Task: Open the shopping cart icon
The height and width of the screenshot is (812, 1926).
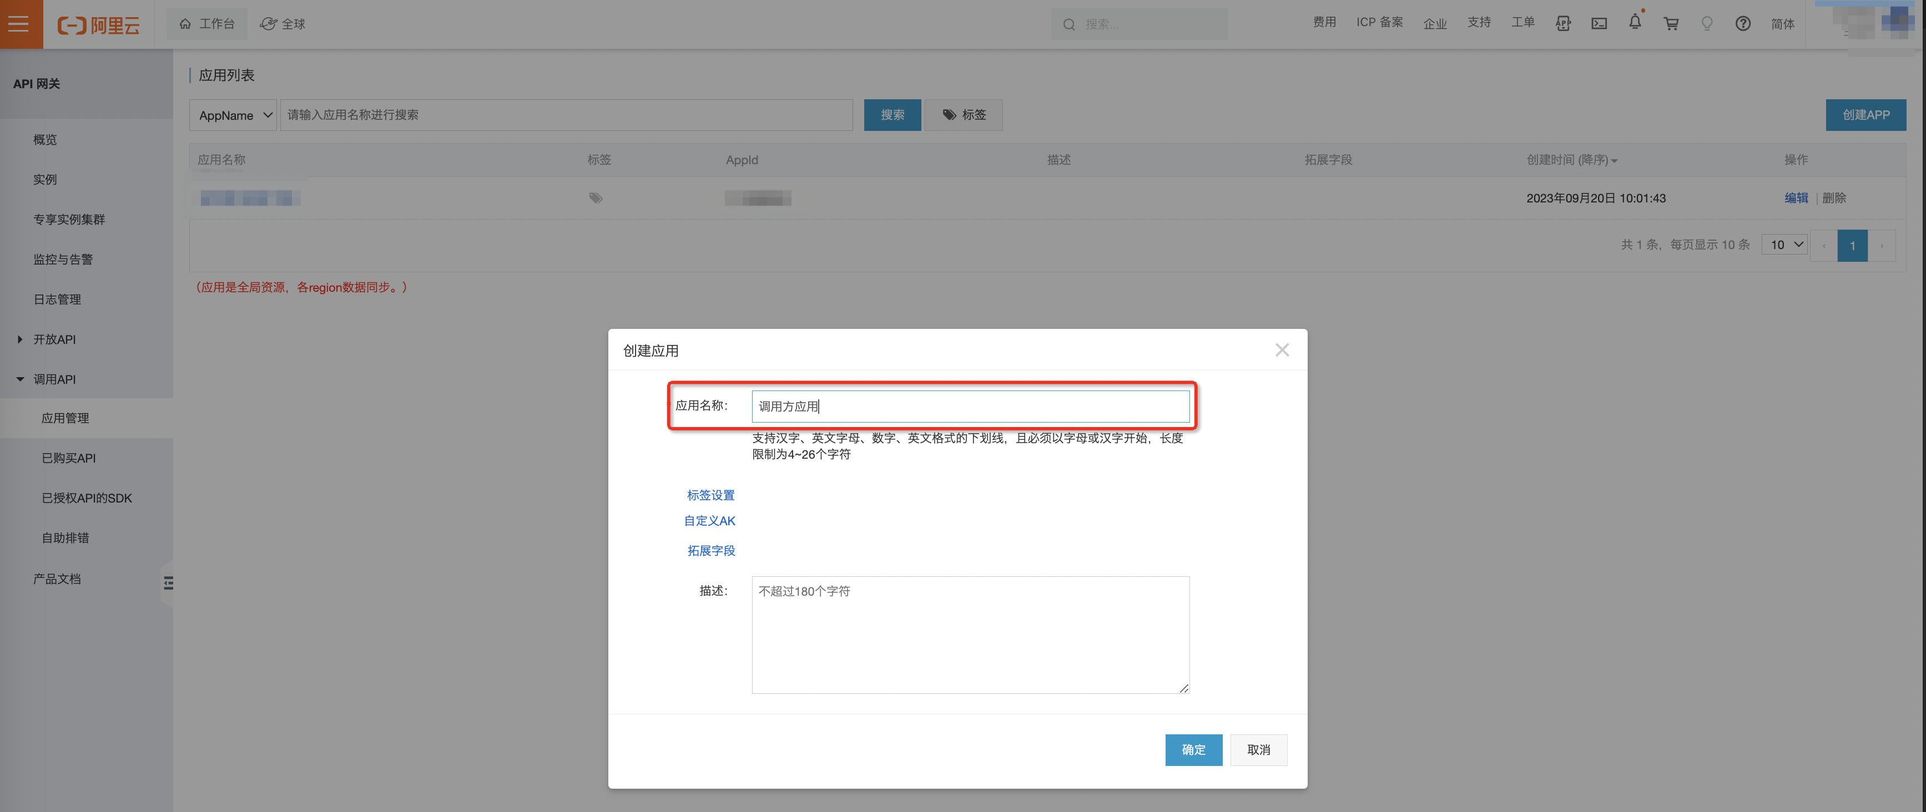Action: pyautogui.click(x=1671, y=24)
